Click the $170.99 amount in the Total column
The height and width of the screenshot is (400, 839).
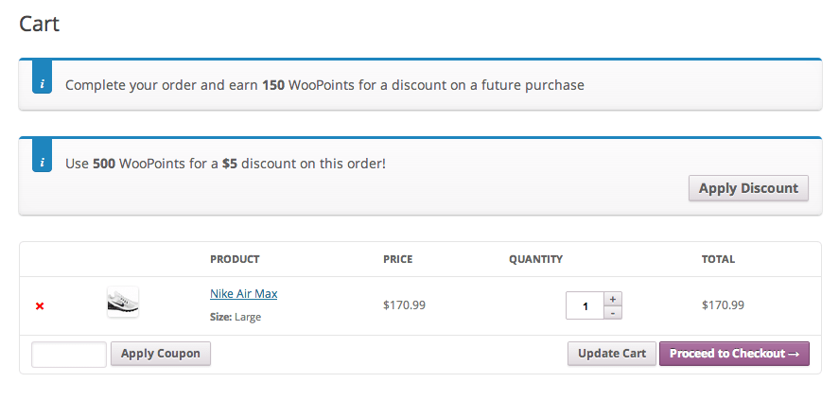pos(723,305)
